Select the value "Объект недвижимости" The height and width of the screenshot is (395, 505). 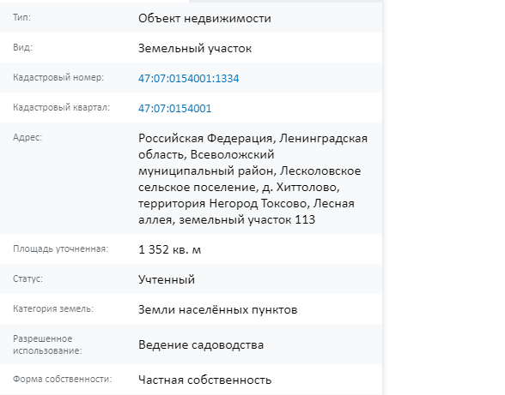pyautogui.click(x=204, y=18)
